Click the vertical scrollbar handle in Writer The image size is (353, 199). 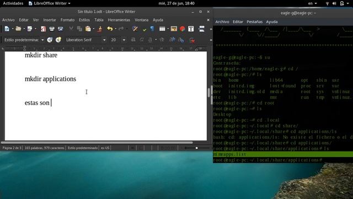pyautogui.click(x=208, y=92)
